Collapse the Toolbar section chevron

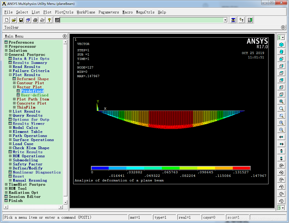pos(283,27)
